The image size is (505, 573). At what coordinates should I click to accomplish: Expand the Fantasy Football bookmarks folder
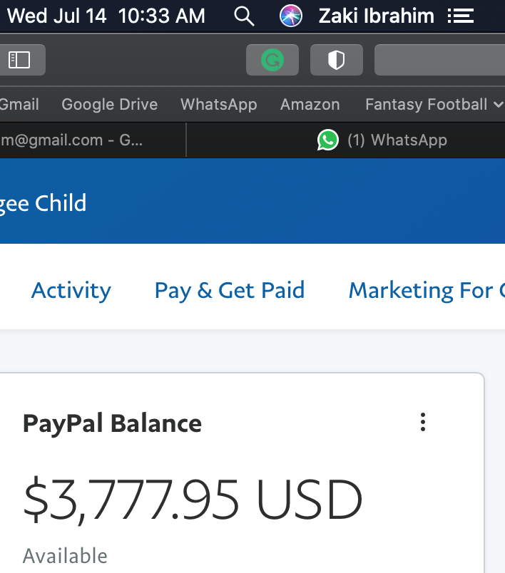(x=434, y=105)
